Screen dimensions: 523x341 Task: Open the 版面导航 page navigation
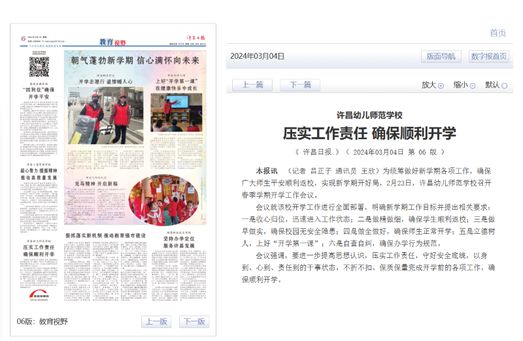441,56
